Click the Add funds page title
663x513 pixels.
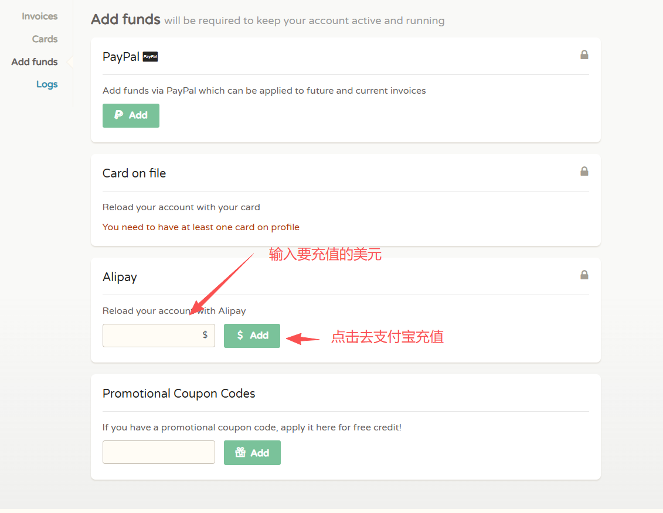pyautogui.click(x=125, y=19)
